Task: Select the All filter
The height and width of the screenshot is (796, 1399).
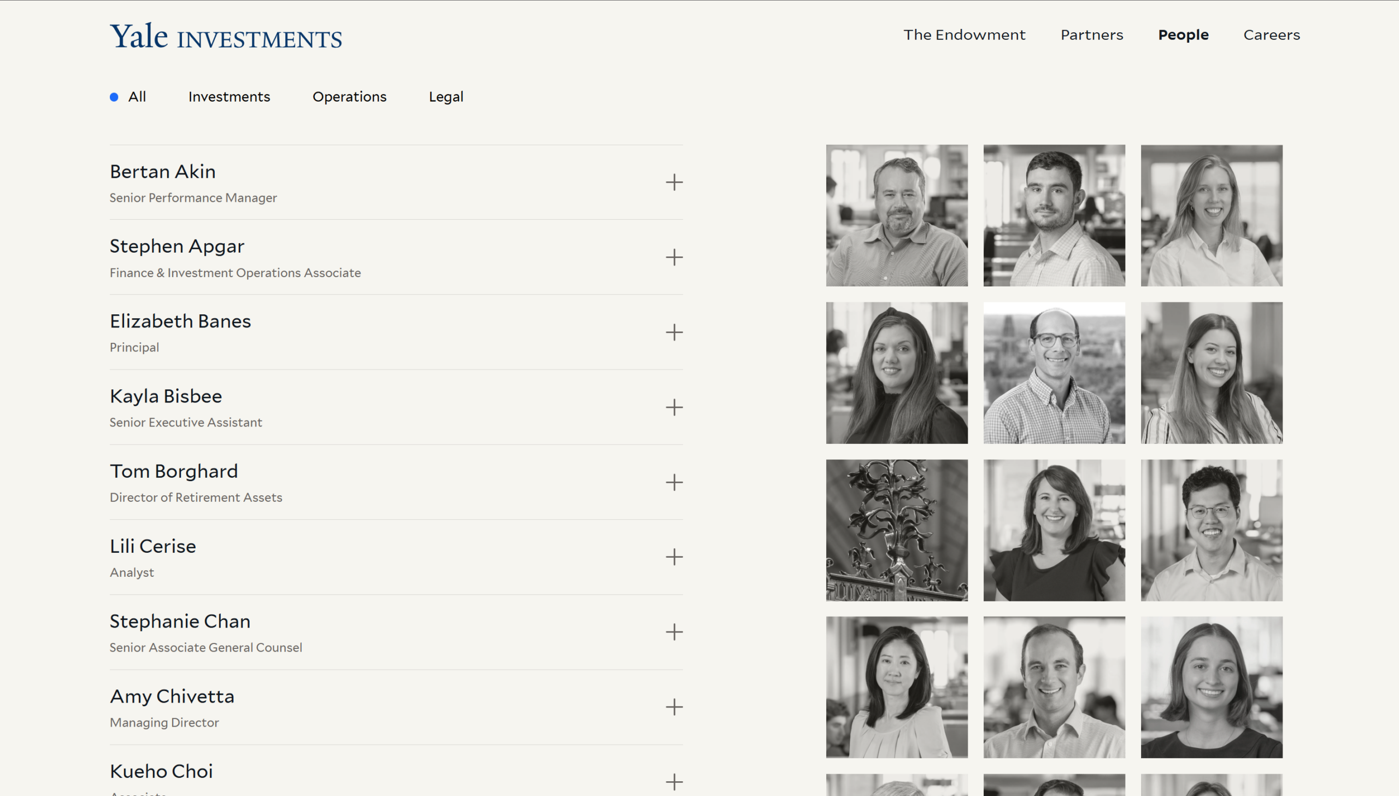Action: [x=137, y=97]
